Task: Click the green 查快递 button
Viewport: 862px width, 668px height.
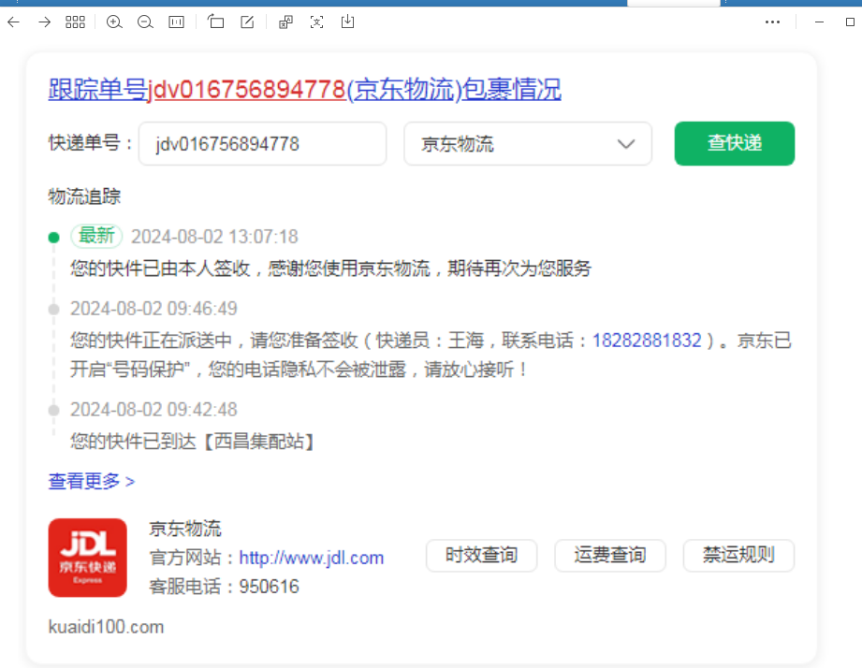Action: 735,143
